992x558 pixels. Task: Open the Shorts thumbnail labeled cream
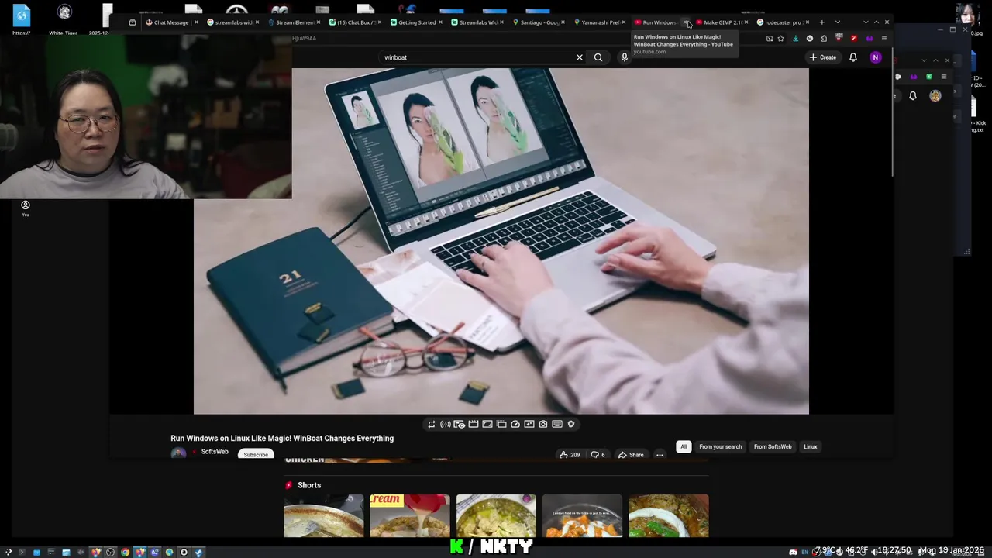pos(409,516)
